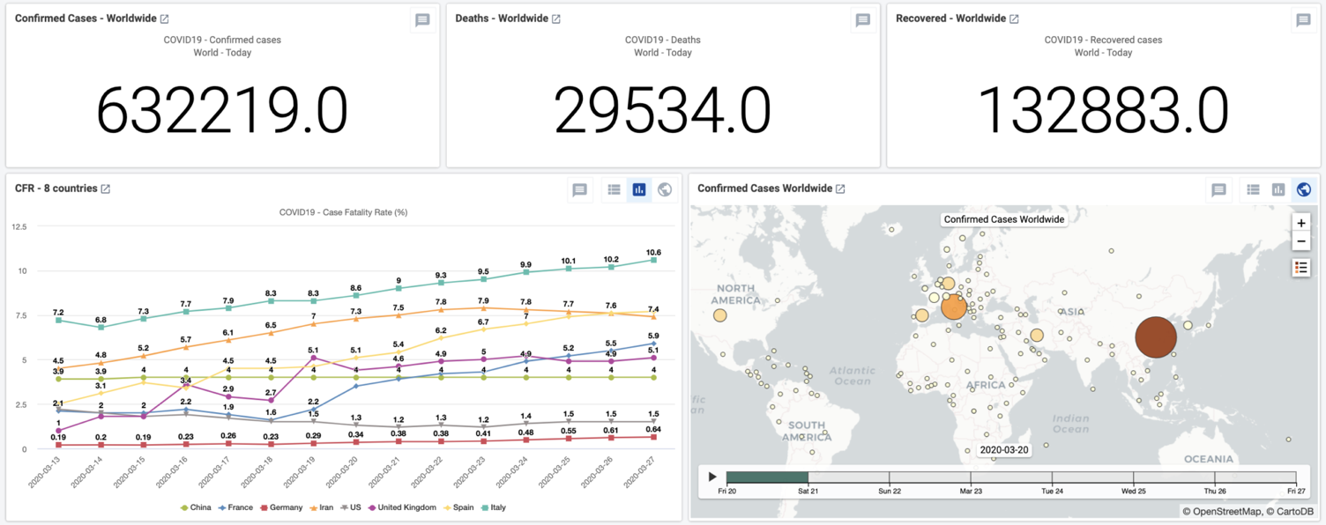Click the large China cases bubble

1155,337
